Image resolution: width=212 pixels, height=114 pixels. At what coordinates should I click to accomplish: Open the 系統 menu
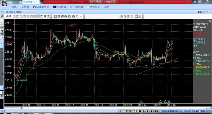tap(14, 7)
